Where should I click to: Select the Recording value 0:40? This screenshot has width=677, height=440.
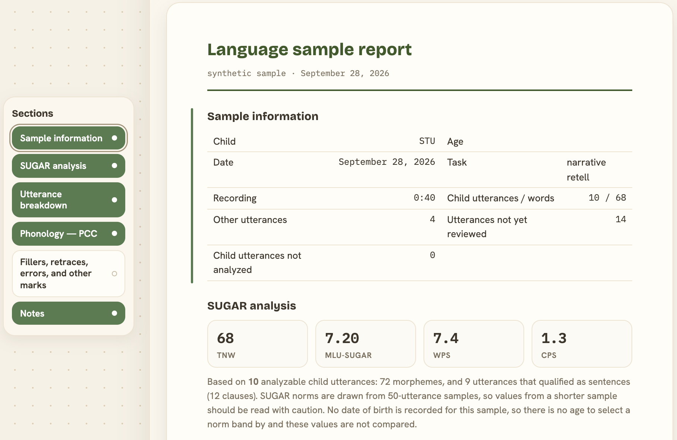point(424,198)
